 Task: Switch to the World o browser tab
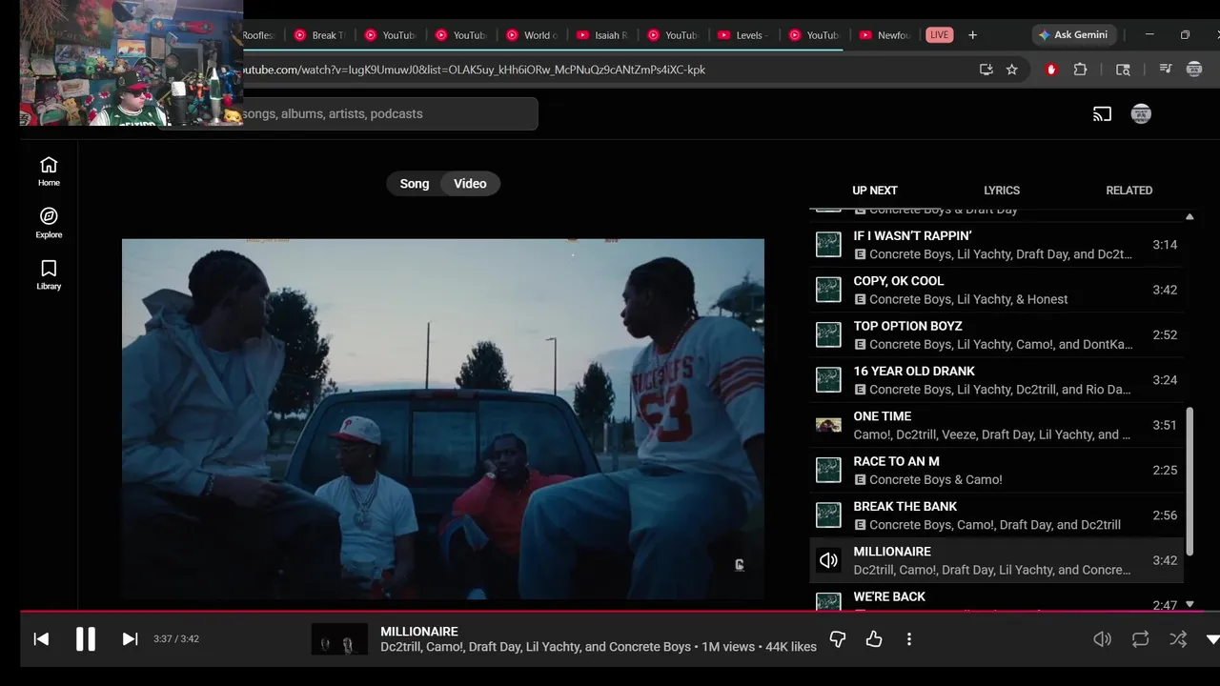tap(532, 35)
